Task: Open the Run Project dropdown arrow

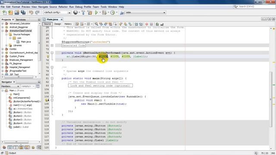Action: pos(100,12)
